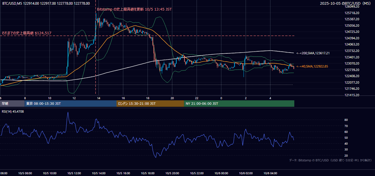Click hour tick '16' on the price chart axis
This screenshot has width=375, height=176.
coord(123,98)
